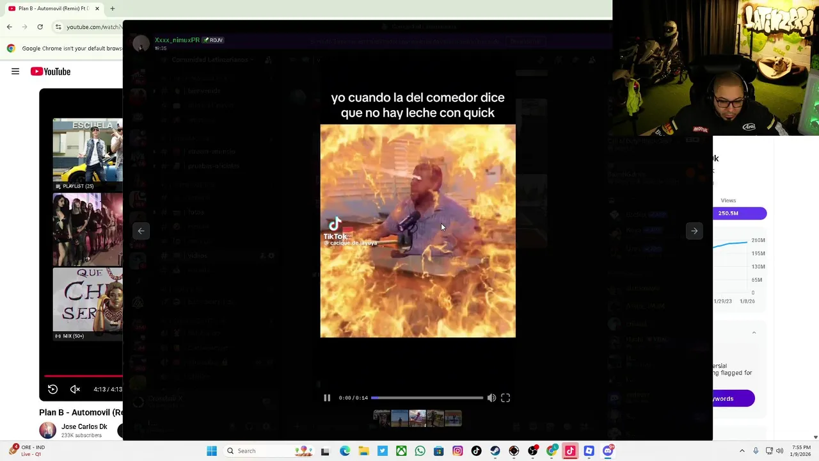
Task: Click the microphone tray icon
Action: tap(756, 451)
